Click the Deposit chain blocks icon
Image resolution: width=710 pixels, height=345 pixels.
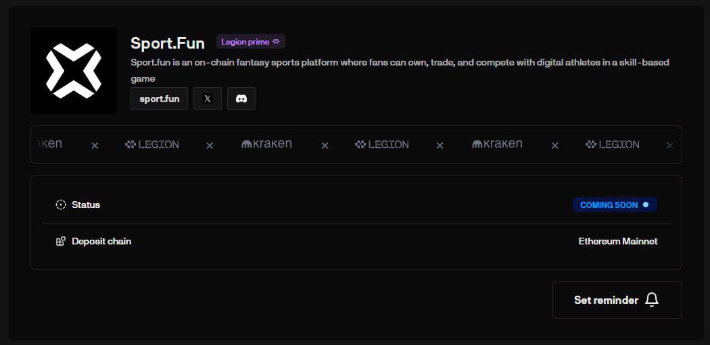click(61, 241)
